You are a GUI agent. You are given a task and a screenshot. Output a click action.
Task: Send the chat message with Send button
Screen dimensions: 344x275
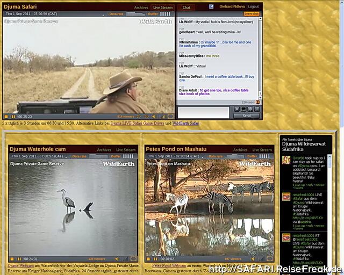coord(246,115)
